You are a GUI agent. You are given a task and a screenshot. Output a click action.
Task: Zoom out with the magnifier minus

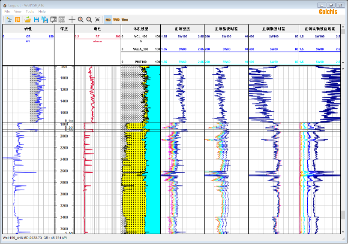pyautogui.click(x=89, y=20)
